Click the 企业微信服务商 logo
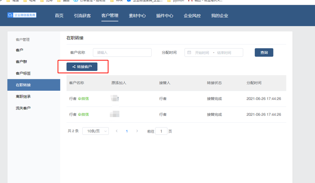Screen dimensions: 315x183 22,15
